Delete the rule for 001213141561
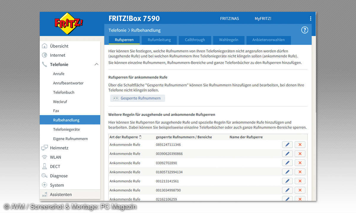The image size is (356, 213). [x=300, y=181]
